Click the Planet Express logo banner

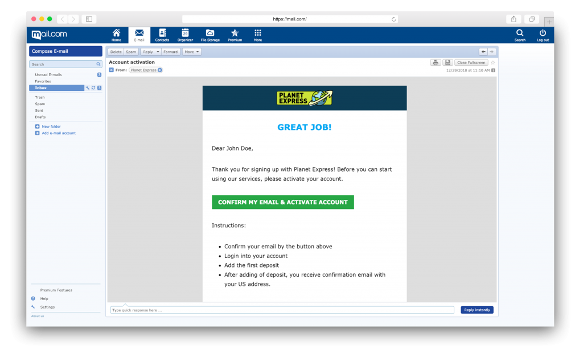pyautogui.click(x=305, y=98)
